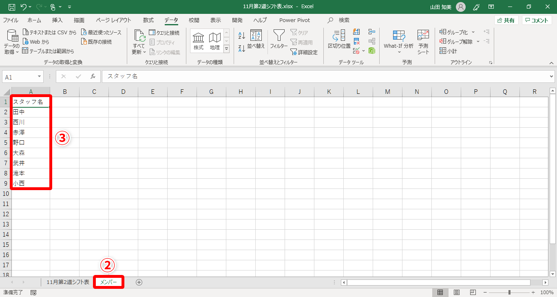
Task: Click the zoom slider handle
Action: [x=509, y=293]
